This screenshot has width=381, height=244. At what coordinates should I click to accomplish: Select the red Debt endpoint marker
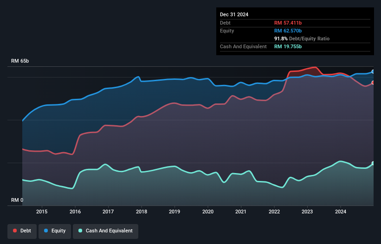click(x=373, y=83)
